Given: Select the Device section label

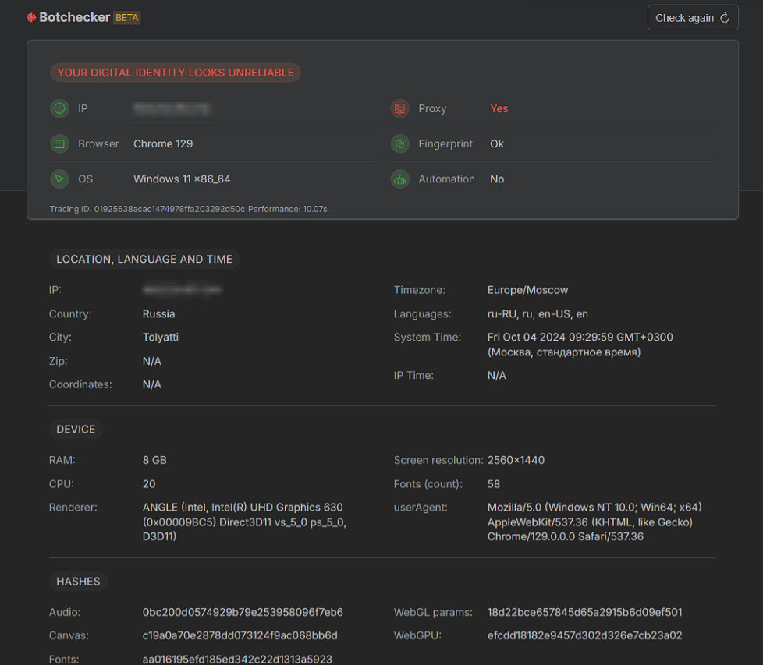Looking at the screenshot, I should coord(76,429).
